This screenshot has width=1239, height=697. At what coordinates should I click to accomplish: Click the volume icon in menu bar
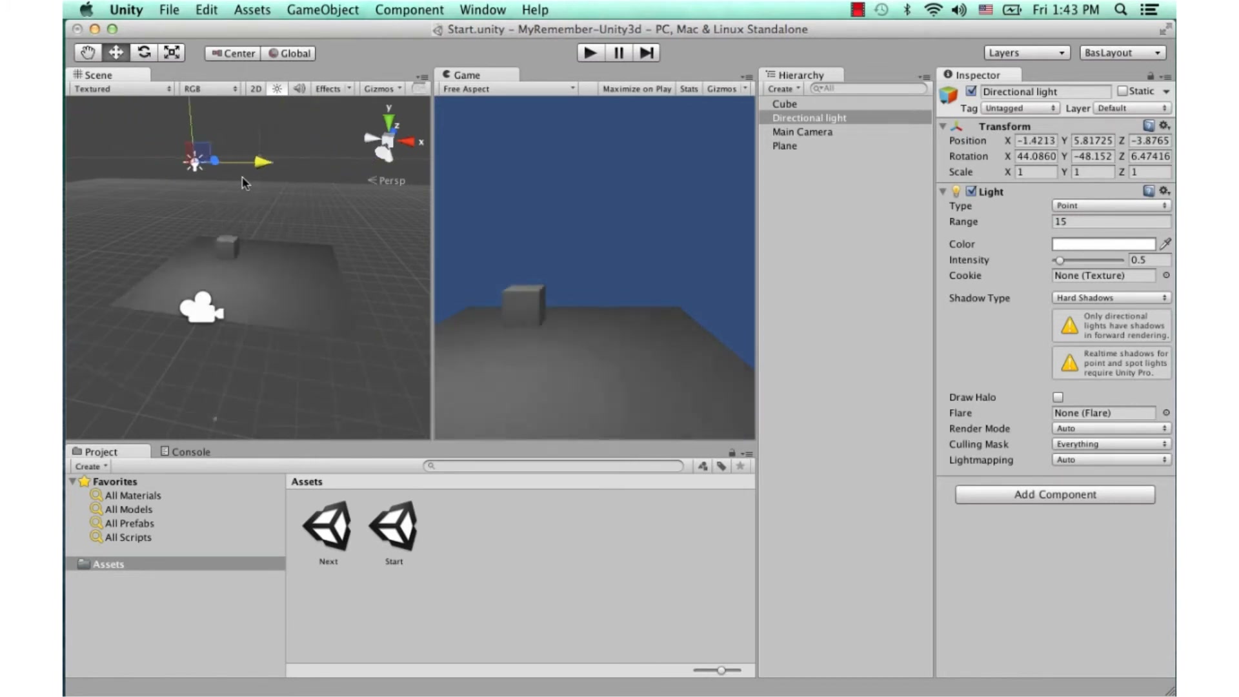point(959,10)
